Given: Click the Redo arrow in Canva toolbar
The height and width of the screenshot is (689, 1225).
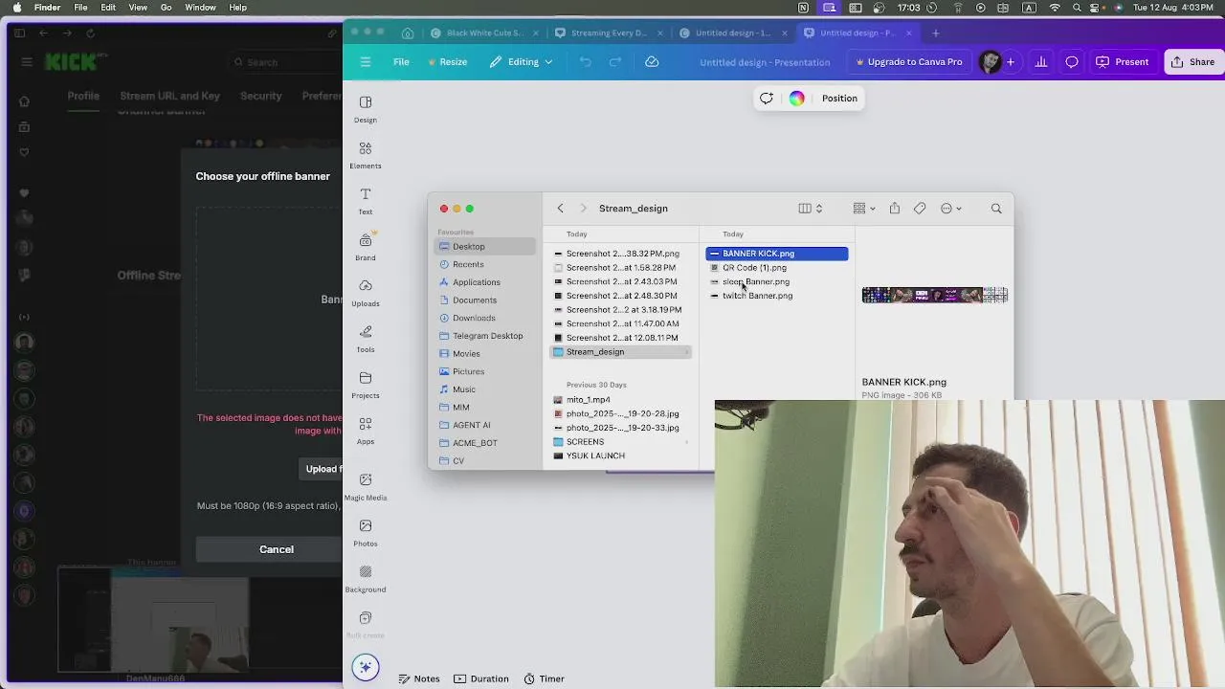Looking at the screenshot, I should click(x=615, y=62).
